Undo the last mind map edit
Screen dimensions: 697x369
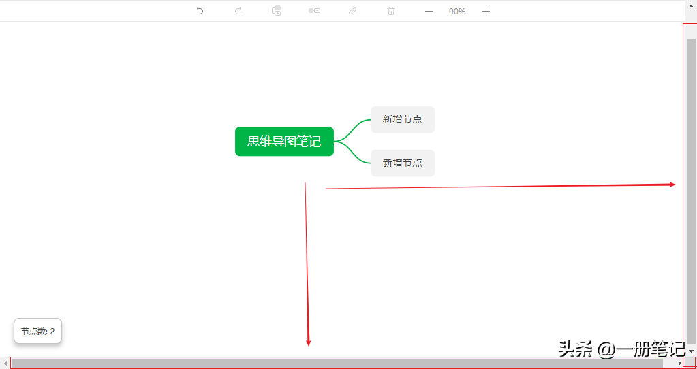(200, 11)
